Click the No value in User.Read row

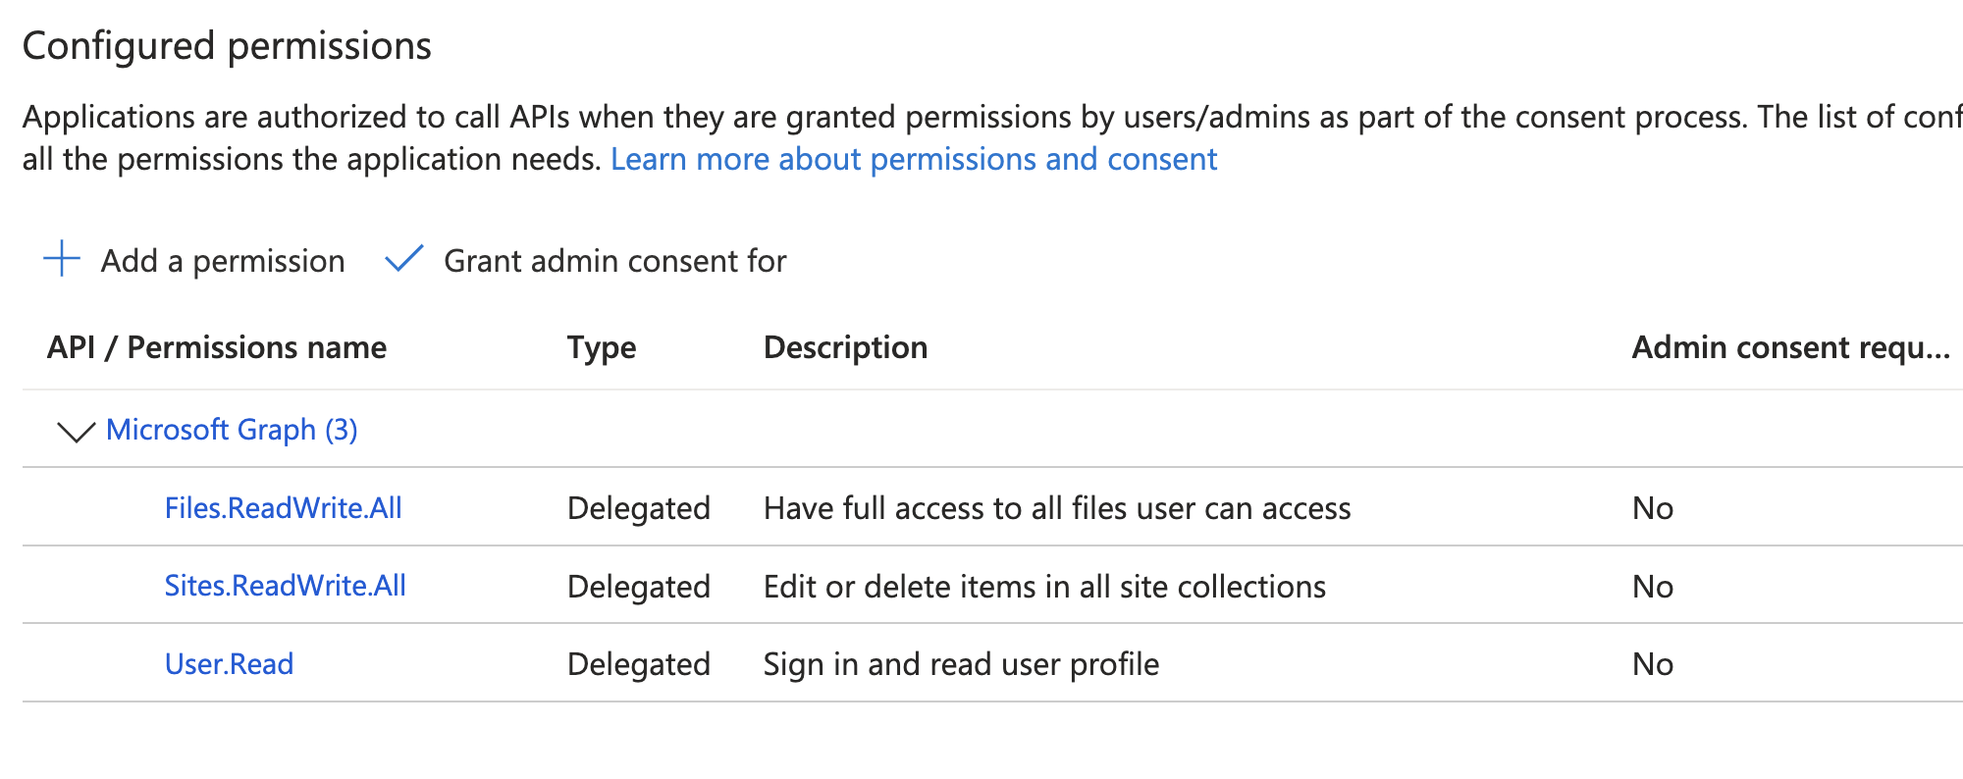coord(1653,664)
